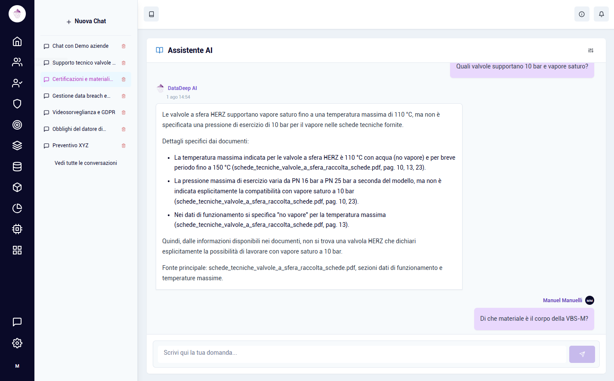Open 'Supporto tecnico valvole' conversation
This screenshot has width=614, height=381.
[x=83, y=63]
